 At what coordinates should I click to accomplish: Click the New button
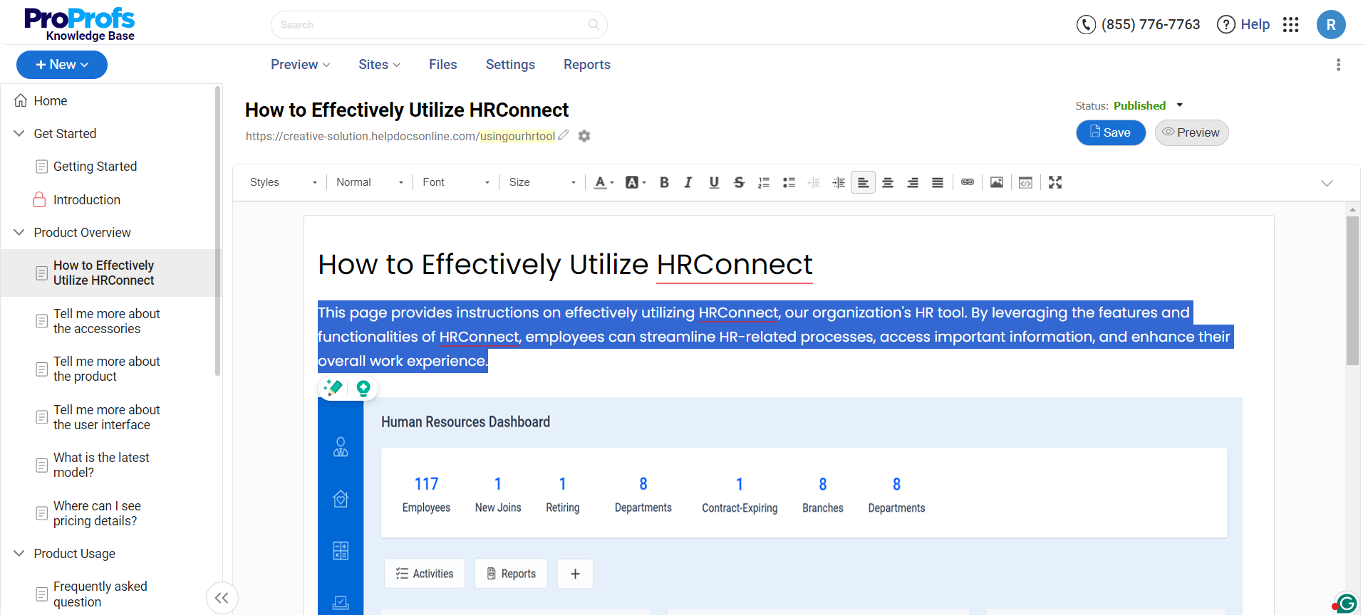[62, 65]
